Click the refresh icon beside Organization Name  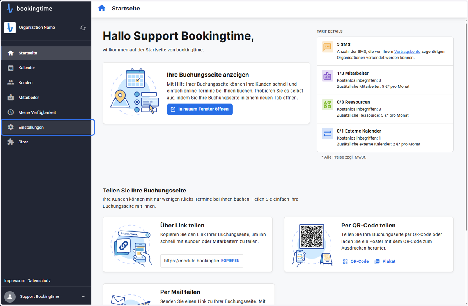(83, 28)
